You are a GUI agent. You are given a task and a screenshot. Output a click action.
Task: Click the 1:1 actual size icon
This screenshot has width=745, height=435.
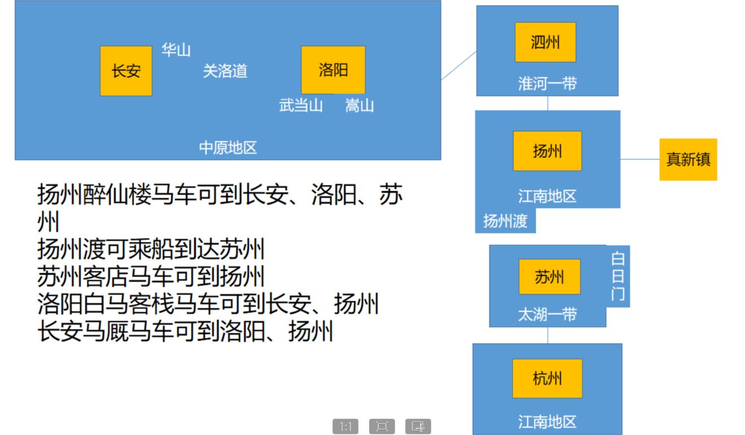[345, 427]
